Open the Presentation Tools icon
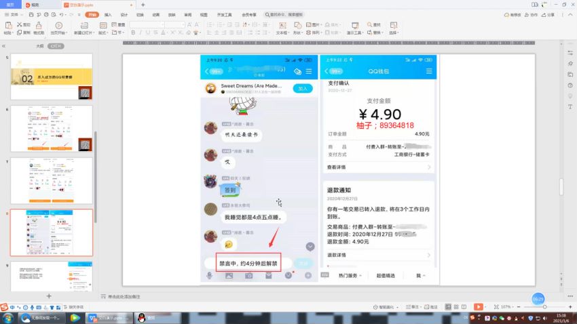 (x=355, y=25)
